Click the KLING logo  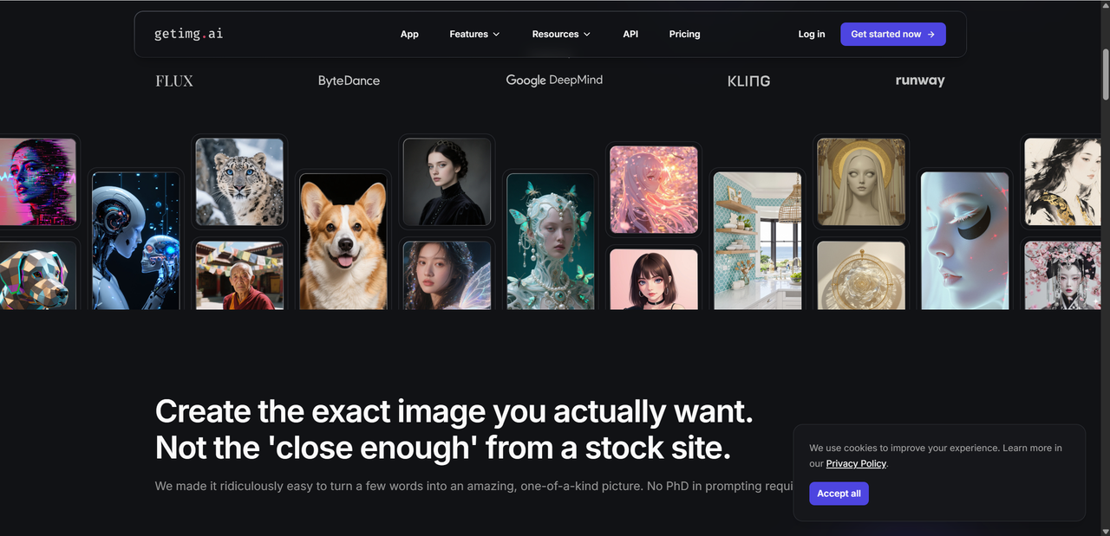[x=748, y=81]
